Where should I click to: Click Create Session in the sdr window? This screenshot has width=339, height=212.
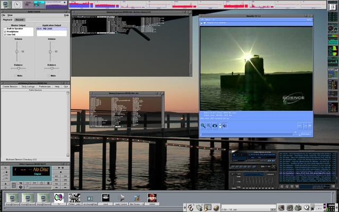[10, 86]
